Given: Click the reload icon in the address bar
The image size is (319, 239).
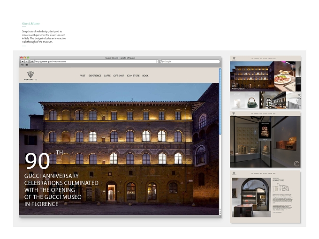Looking at the screenshot, I should click(x=156, y=61).
